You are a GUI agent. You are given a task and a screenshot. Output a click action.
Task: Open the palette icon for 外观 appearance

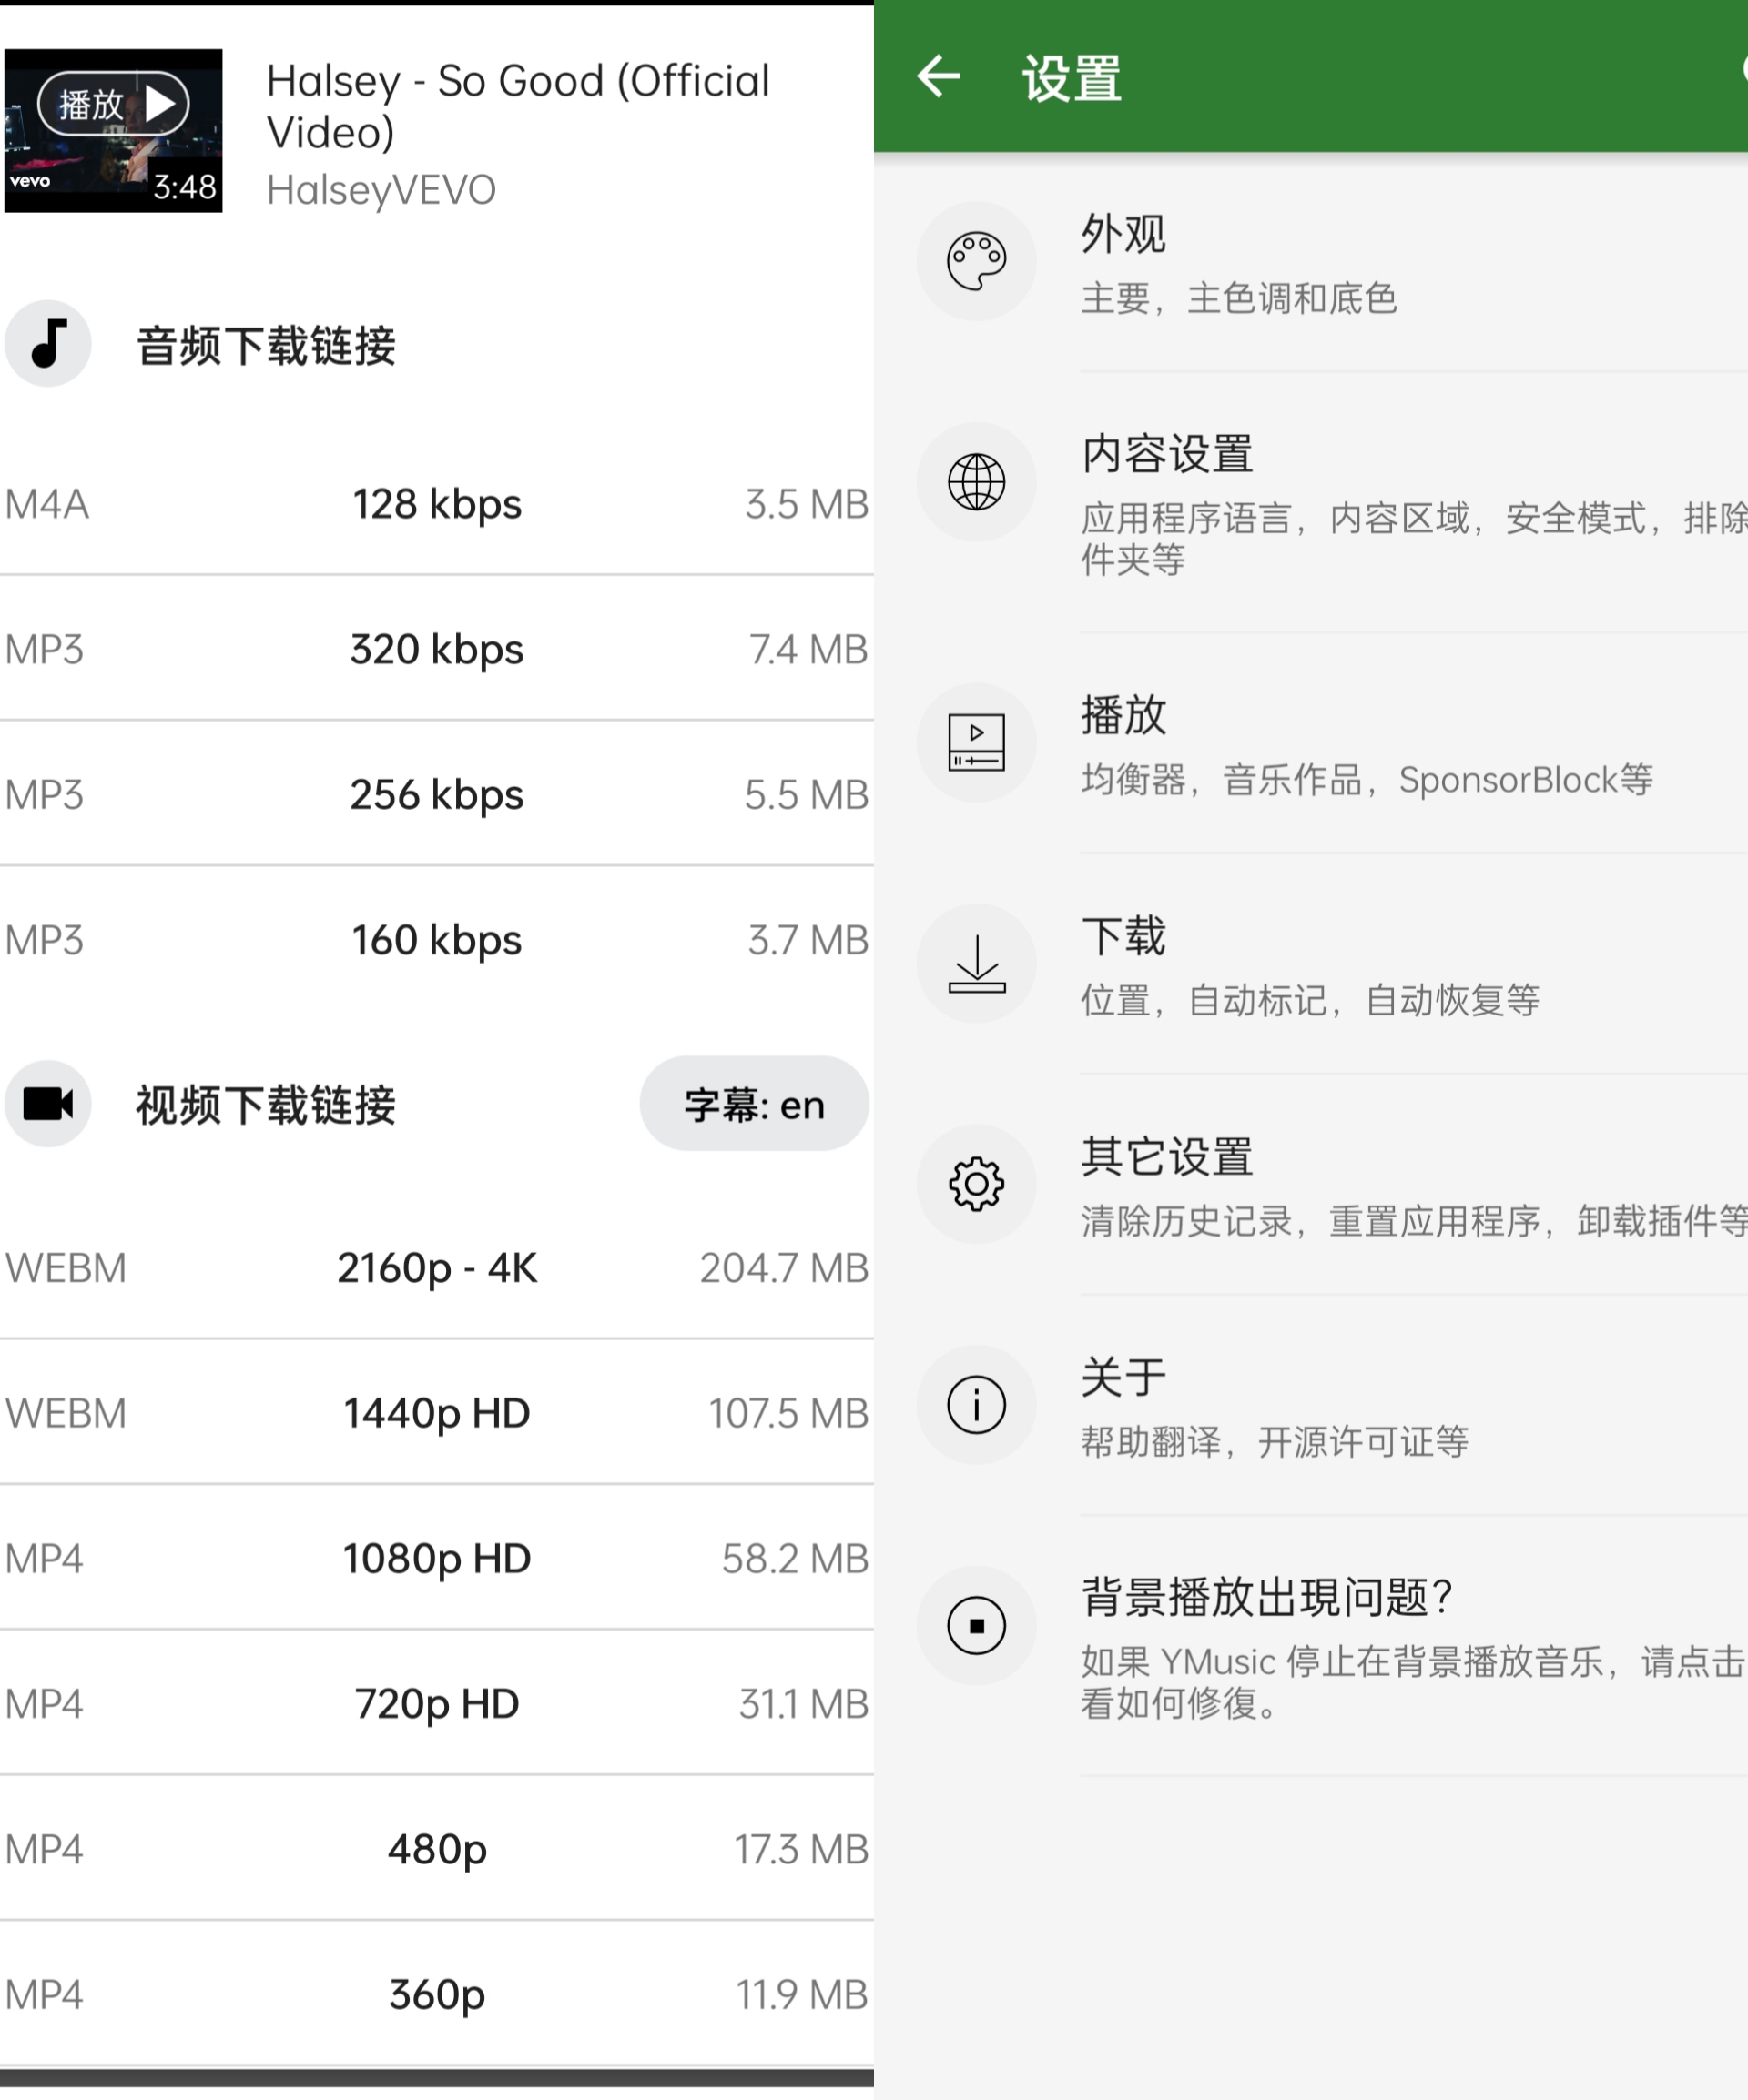976,262
